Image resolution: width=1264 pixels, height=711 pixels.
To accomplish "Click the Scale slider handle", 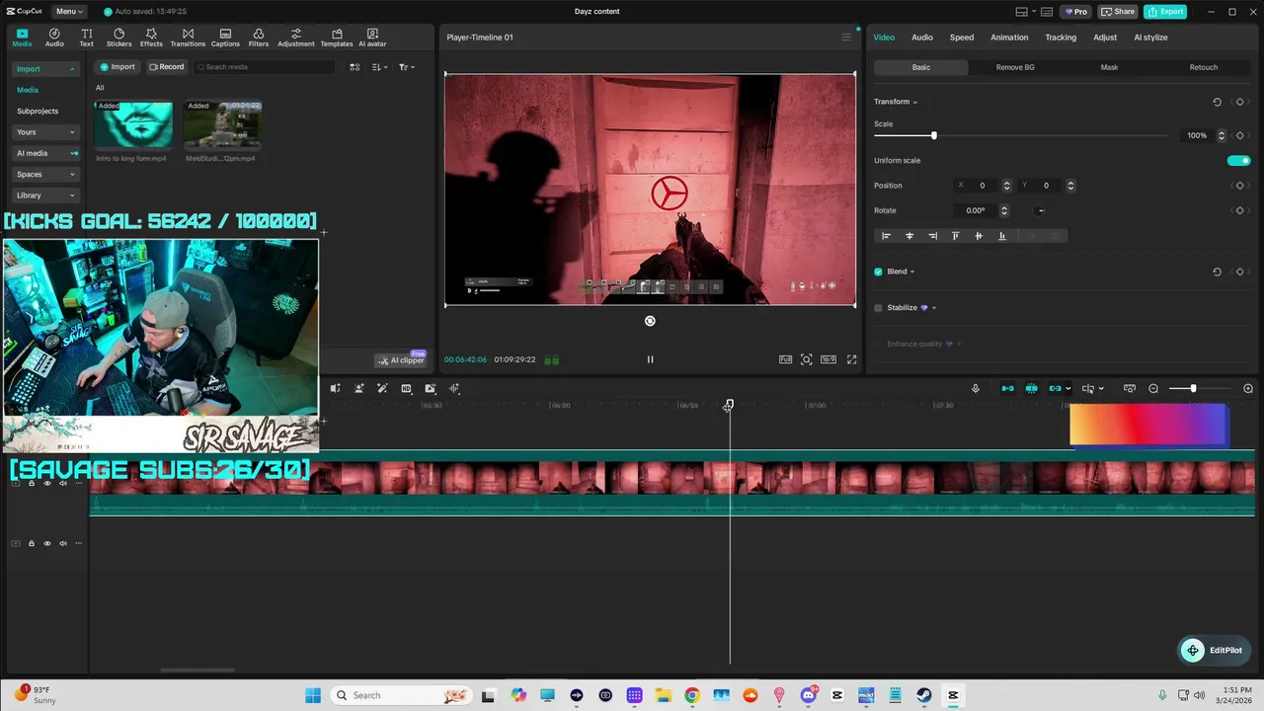I will pyautogui.click(x=934, y=135).
